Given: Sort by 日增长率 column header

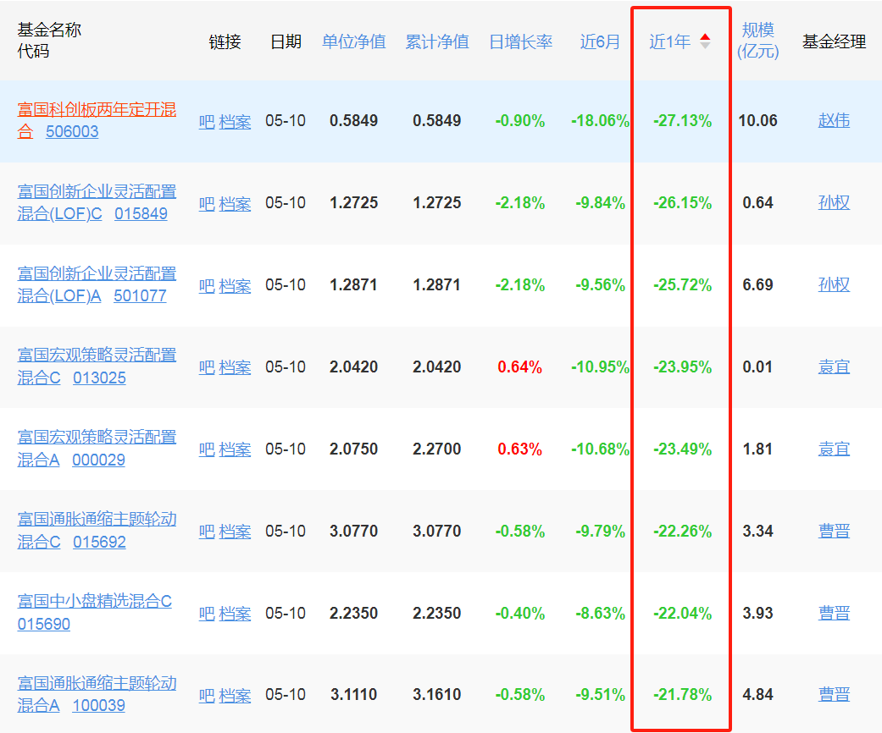Looking at the screenshot, I should tap(521, 41).
